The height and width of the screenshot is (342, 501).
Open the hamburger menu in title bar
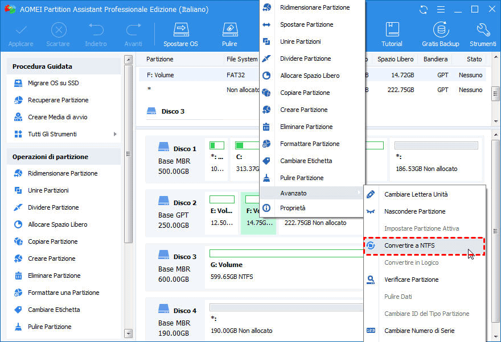coord(441,10)
